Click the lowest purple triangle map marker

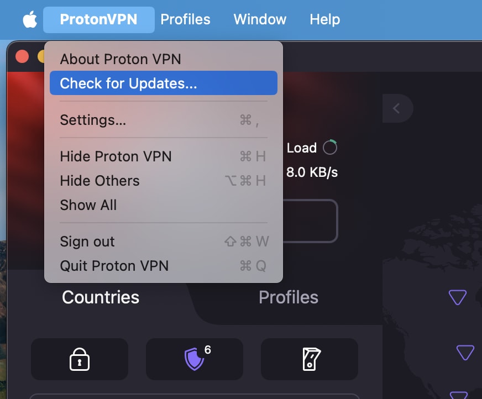(459, 395)
